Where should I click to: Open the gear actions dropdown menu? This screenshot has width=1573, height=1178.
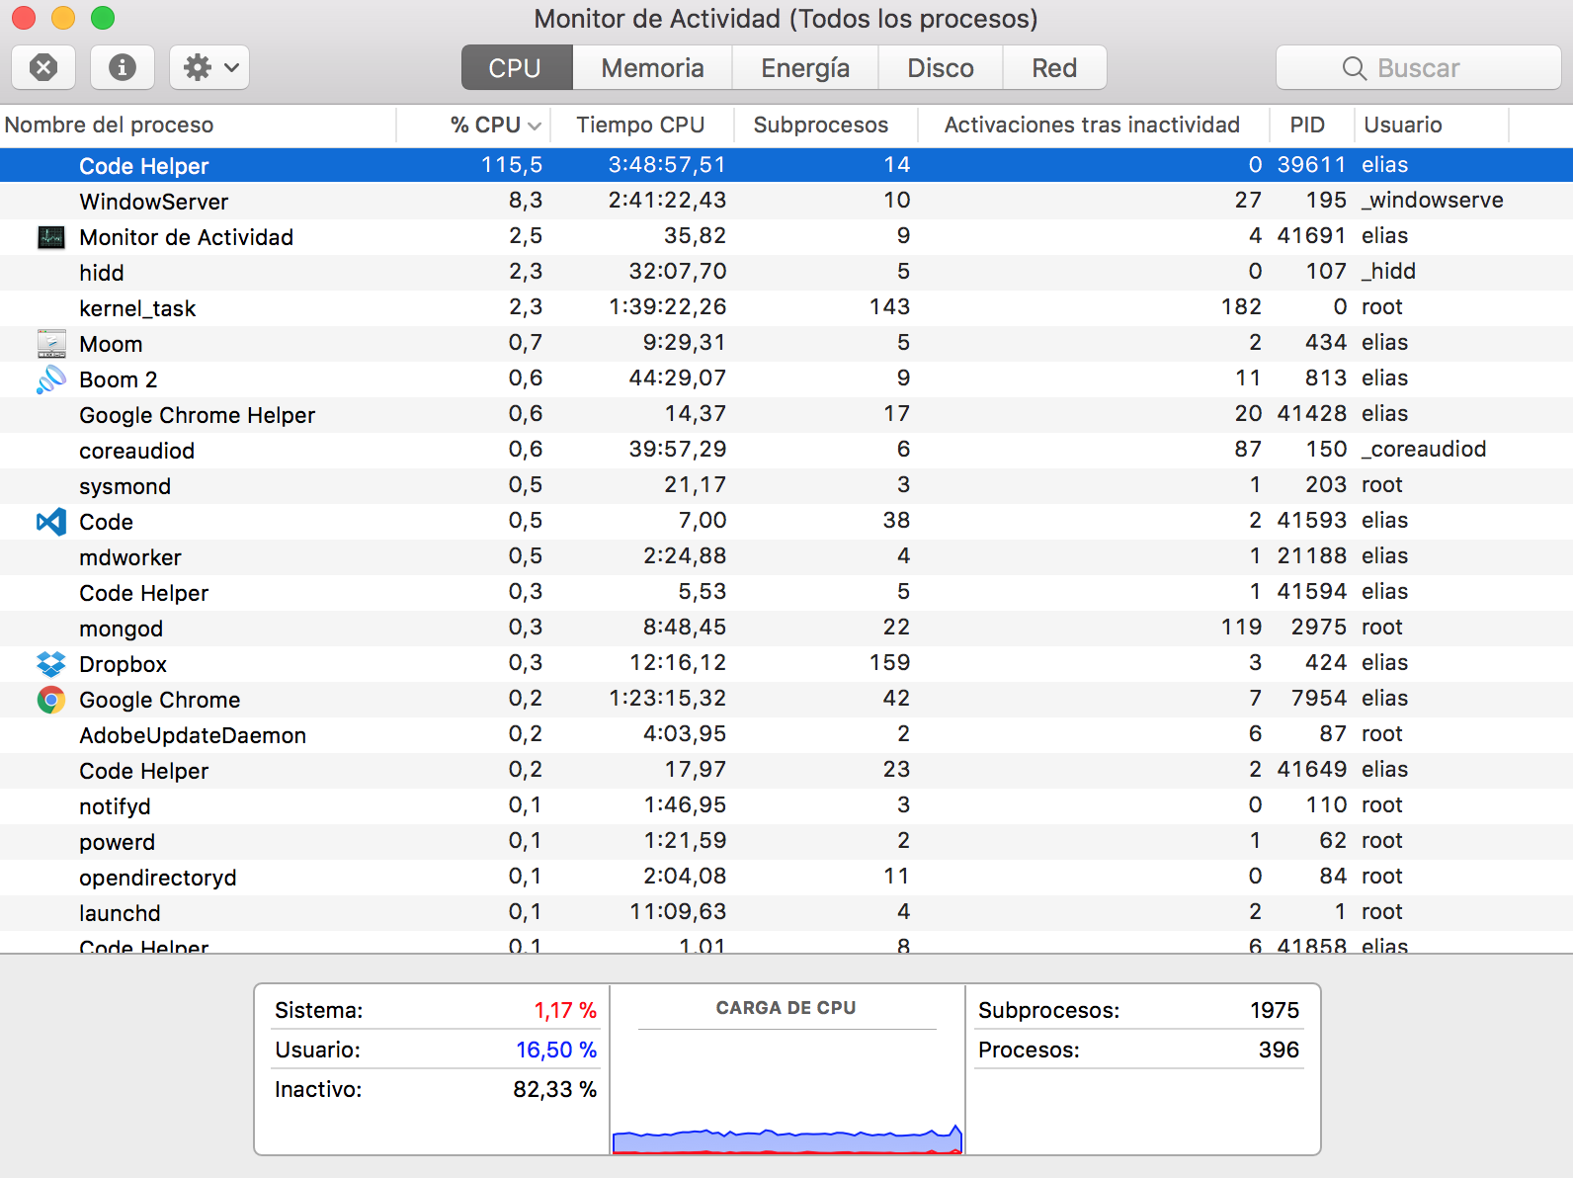coord(209,67)
